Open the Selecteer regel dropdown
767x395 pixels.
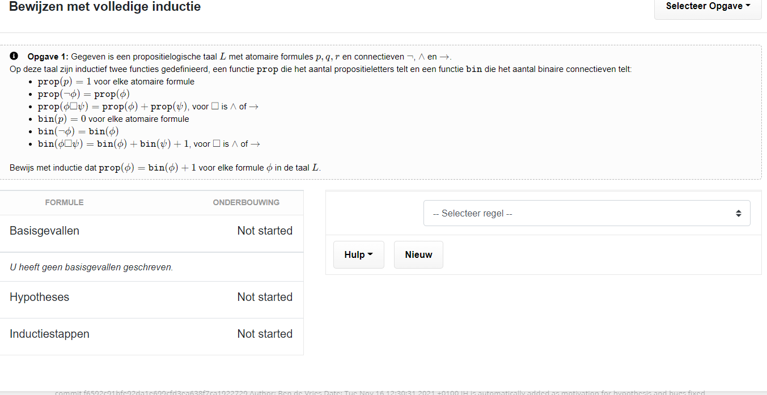click(x=587, y=213)
